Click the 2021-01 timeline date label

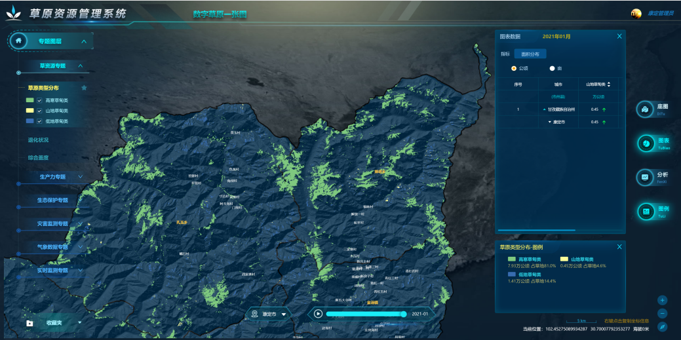pyautogui.click(x=420, y=314)
